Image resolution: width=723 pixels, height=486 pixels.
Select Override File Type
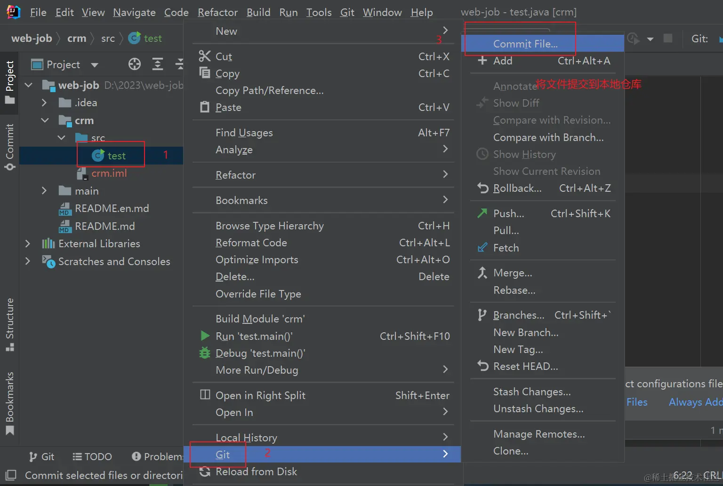point(323,294)
